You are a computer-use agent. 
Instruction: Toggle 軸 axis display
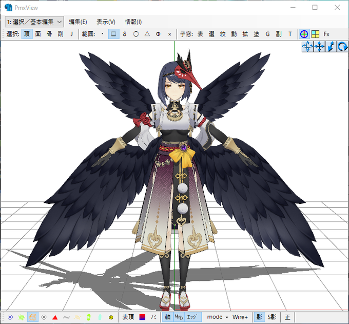point(168,317)
